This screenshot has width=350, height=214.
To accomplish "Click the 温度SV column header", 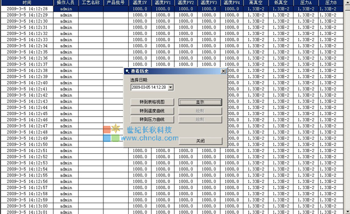I will coord(140,3).
